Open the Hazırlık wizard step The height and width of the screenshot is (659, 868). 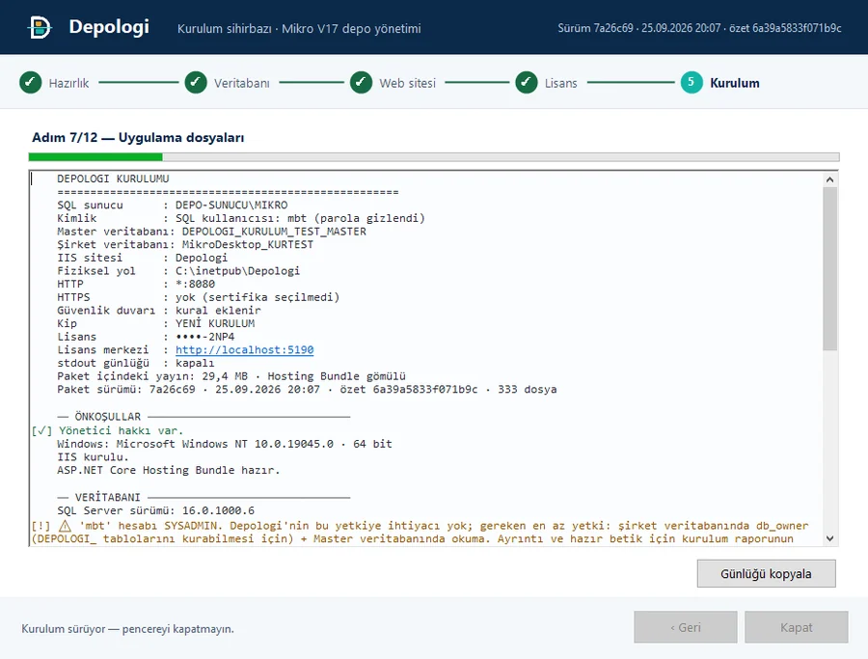68,83
